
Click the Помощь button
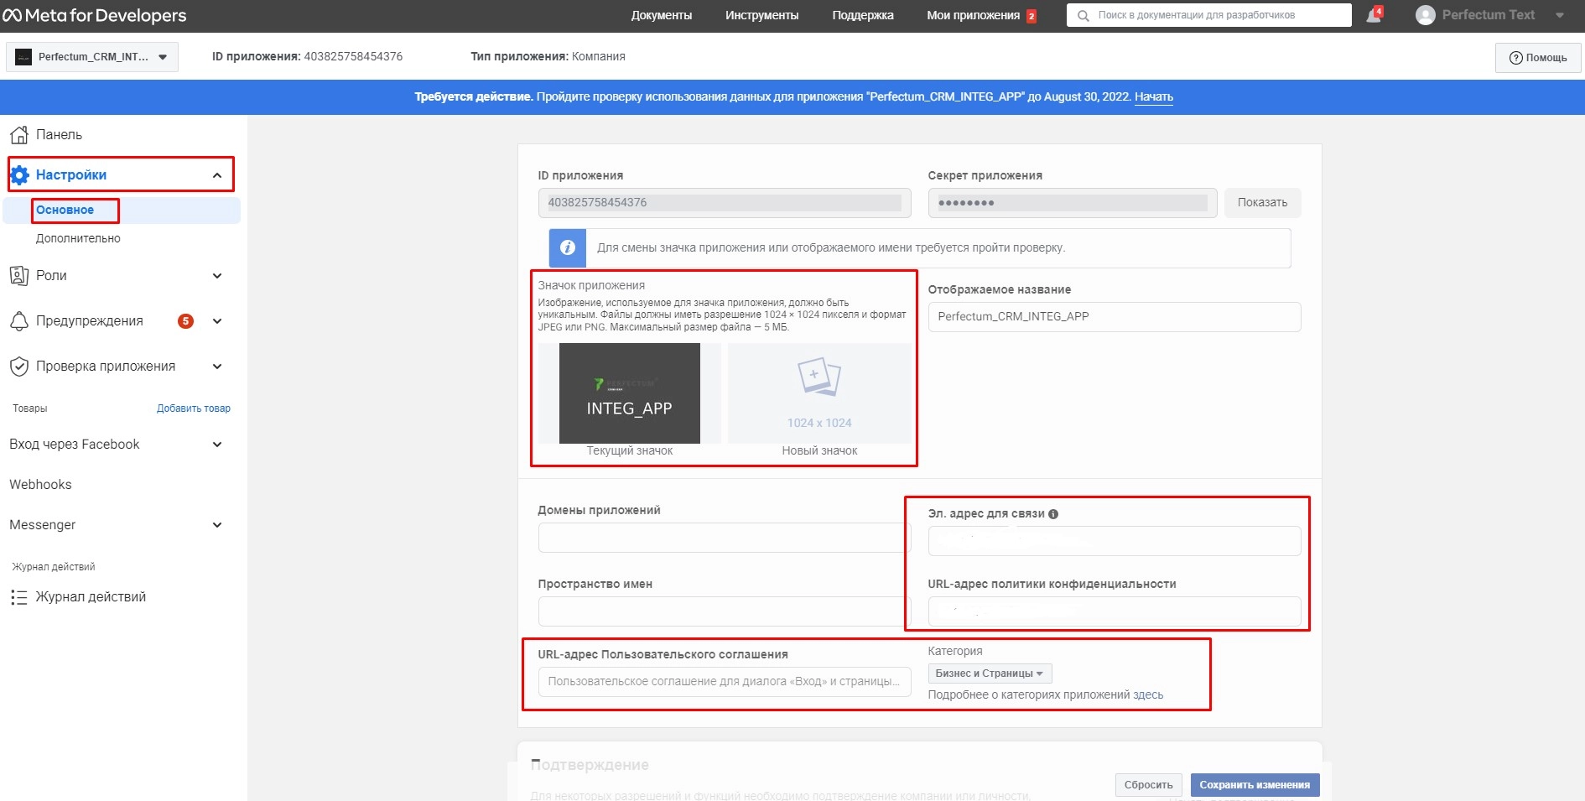[1538, 58]
